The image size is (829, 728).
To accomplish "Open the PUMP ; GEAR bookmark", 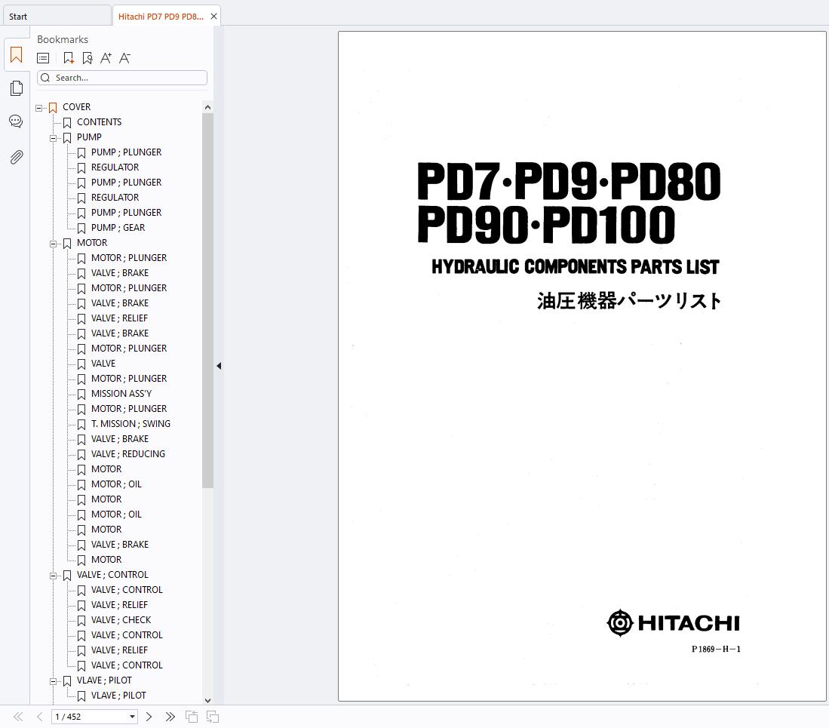I will click(118, 228).
